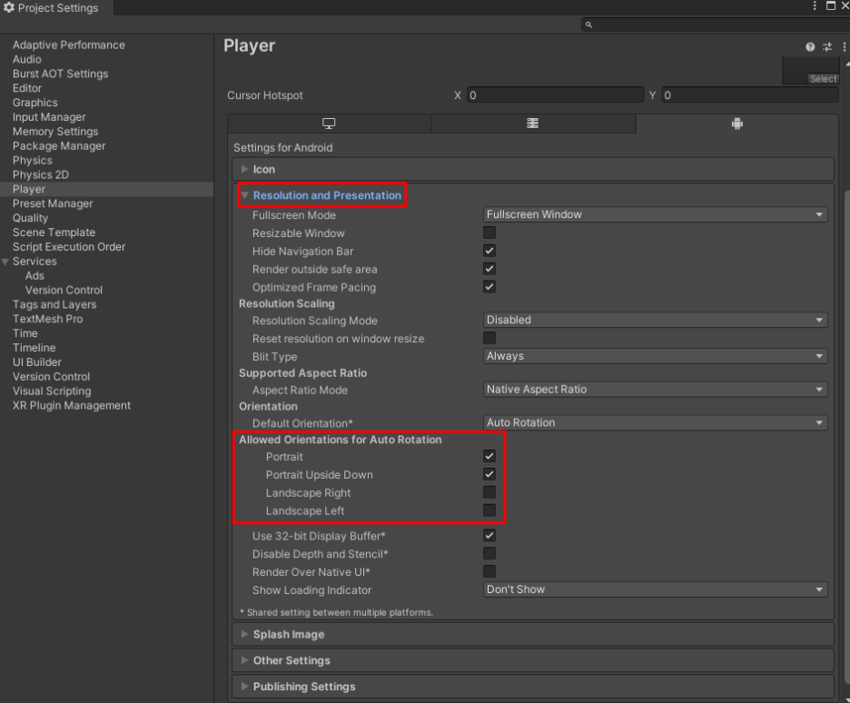Uncheck the Portrait orientation checkbox
This screenshot has width=850, height=703.
(x=489, y=456)
